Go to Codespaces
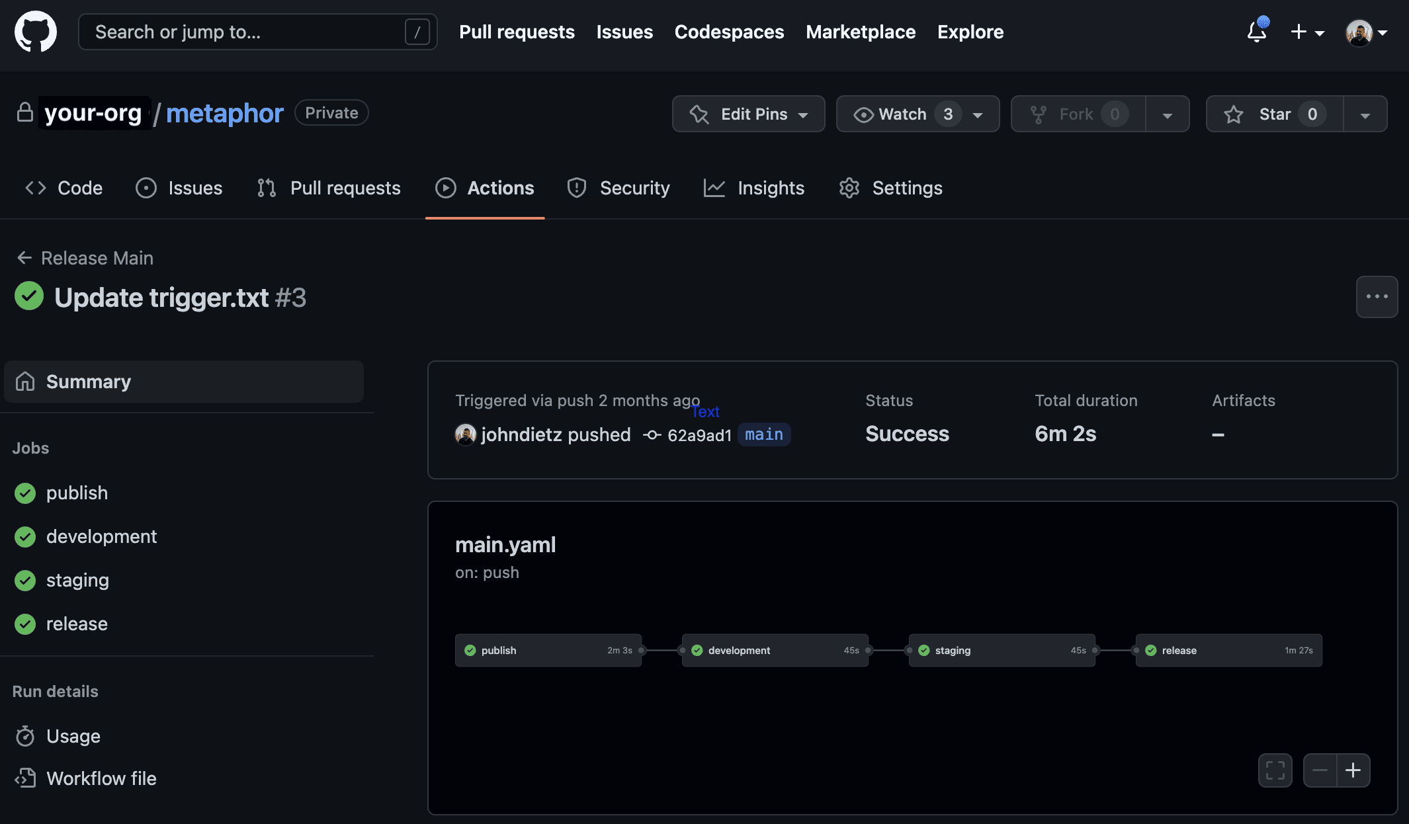This screenshot has height=824, width=1409. coord(729,32)
